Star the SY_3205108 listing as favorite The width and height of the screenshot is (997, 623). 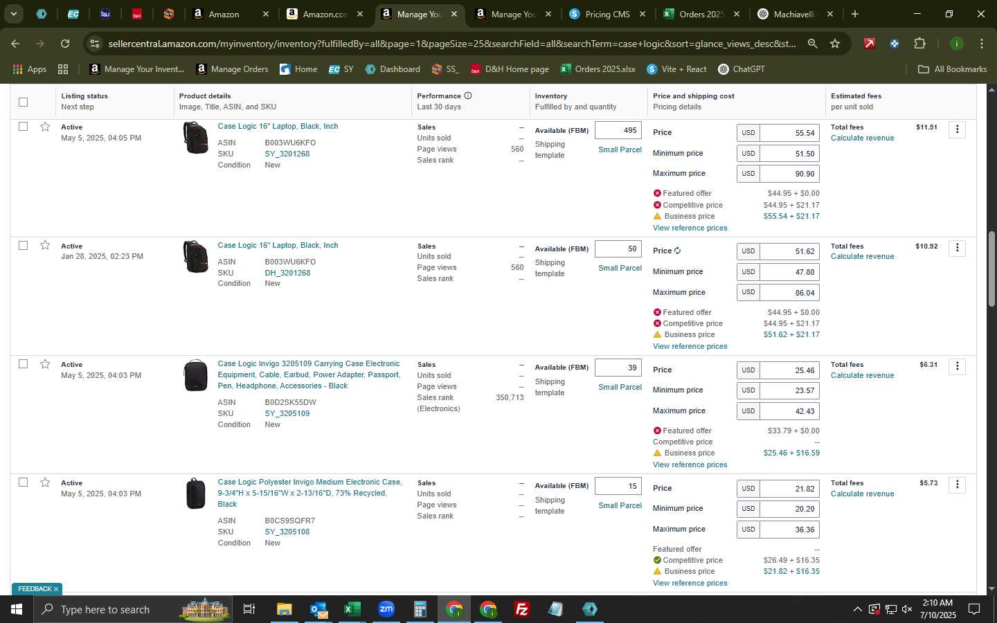(45, 482)
